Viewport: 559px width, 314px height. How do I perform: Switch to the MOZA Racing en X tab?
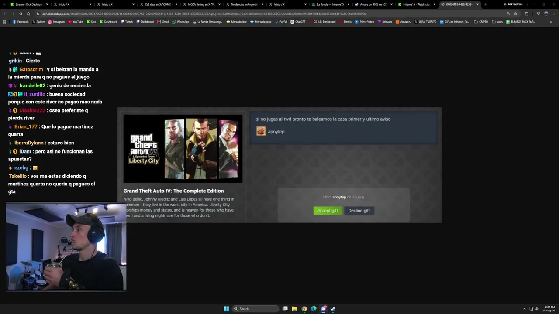click(201, 4)
